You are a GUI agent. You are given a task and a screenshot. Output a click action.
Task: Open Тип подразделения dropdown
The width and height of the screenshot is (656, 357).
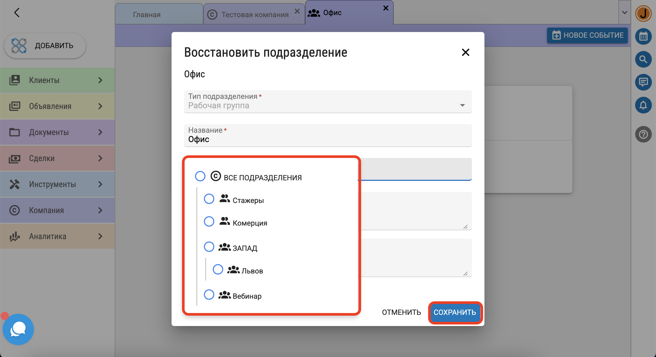[x=327, y=102]
